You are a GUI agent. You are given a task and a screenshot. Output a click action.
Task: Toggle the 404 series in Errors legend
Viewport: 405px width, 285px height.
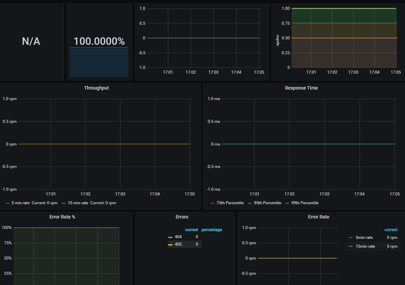pyautogui.click(x=178, y=237)
